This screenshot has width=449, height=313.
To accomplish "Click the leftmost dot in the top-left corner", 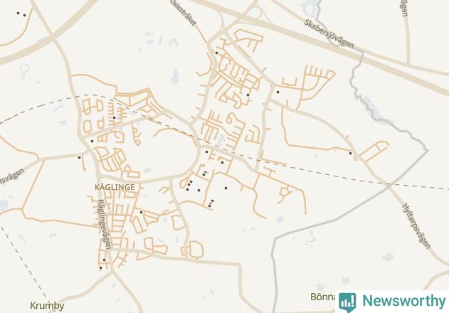I will 18,13.
